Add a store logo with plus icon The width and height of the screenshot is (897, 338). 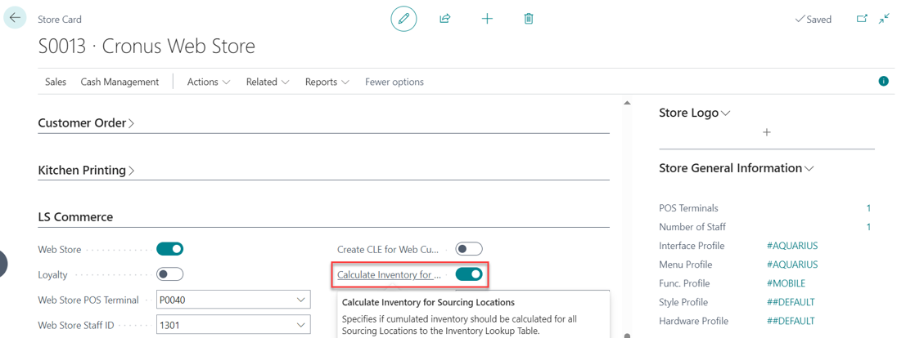[766, 132]
